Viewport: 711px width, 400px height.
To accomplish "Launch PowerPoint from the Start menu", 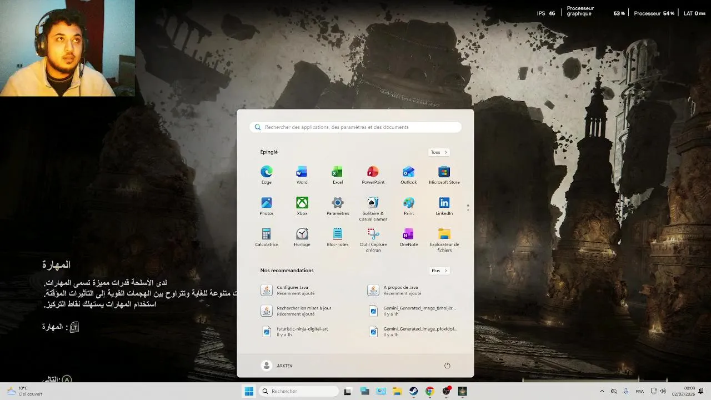I will click(x=373, y=175).
